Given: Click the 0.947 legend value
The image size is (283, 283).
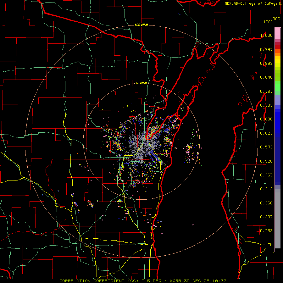Looking at the screenshot, I should click(x=266, y=49).
